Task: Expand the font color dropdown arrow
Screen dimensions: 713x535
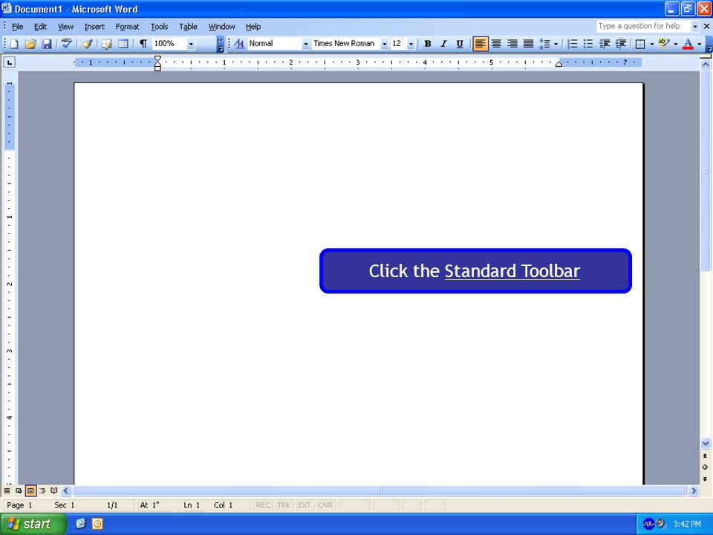Action: 700,44
